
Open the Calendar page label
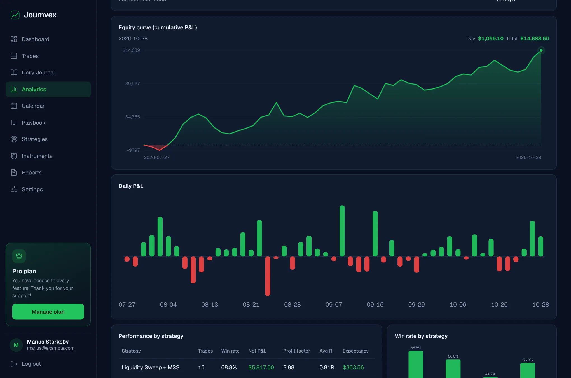pos(33,106)
